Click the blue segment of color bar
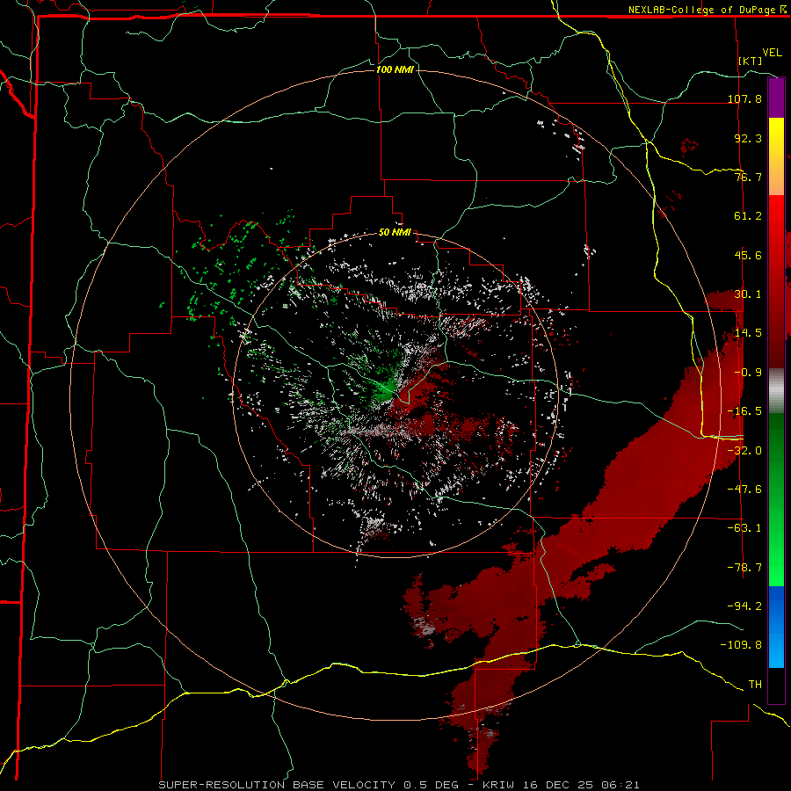791x791 pixels. (x=776, y=627)
